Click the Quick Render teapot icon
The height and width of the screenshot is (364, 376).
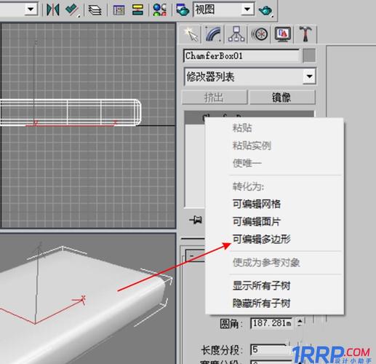(x=265, y=10)
